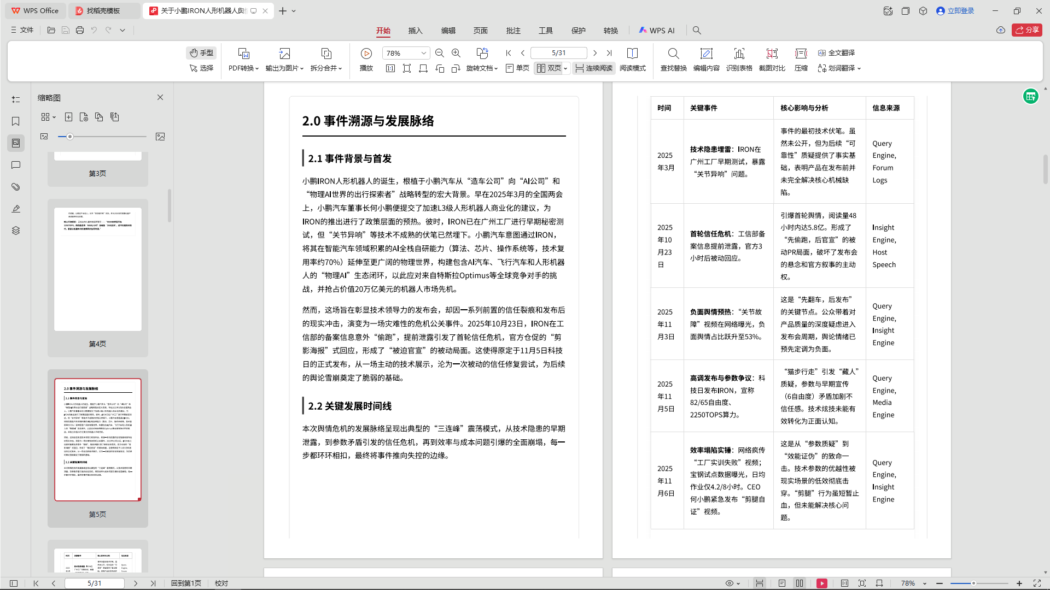1050x590 pixels.
Task: Switch to the 保护 tab
Action: click(x=579, y=31)
